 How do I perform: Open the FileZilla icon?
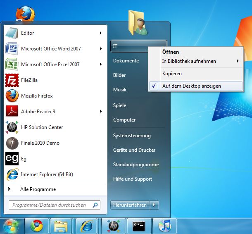pos(12,80)
